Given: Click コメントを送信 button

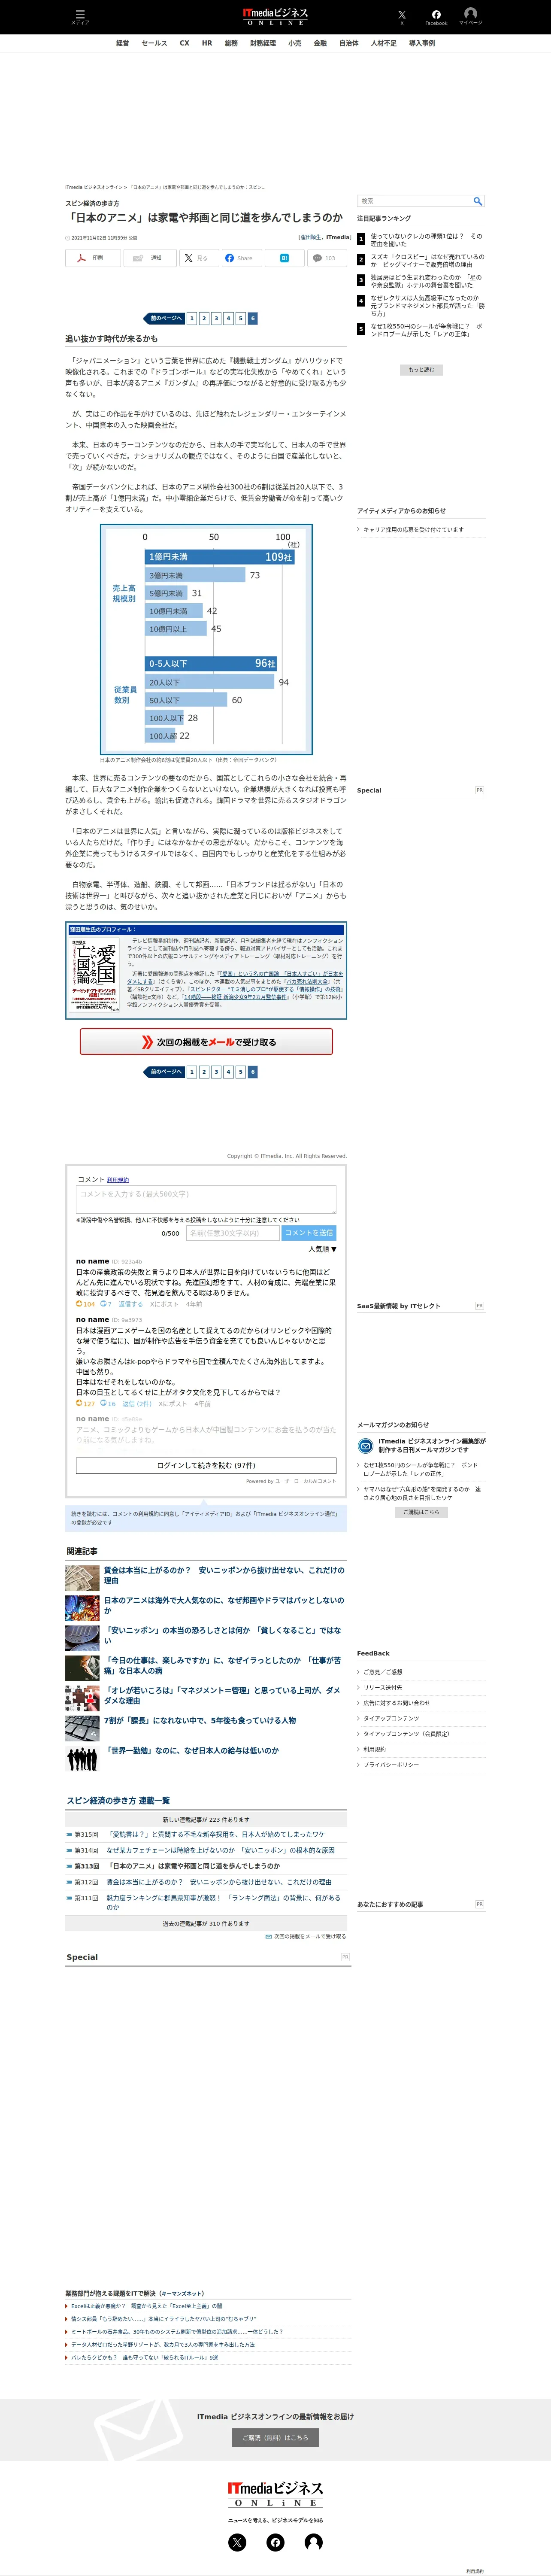Looking at the screenshot, I should [309, 1233].
